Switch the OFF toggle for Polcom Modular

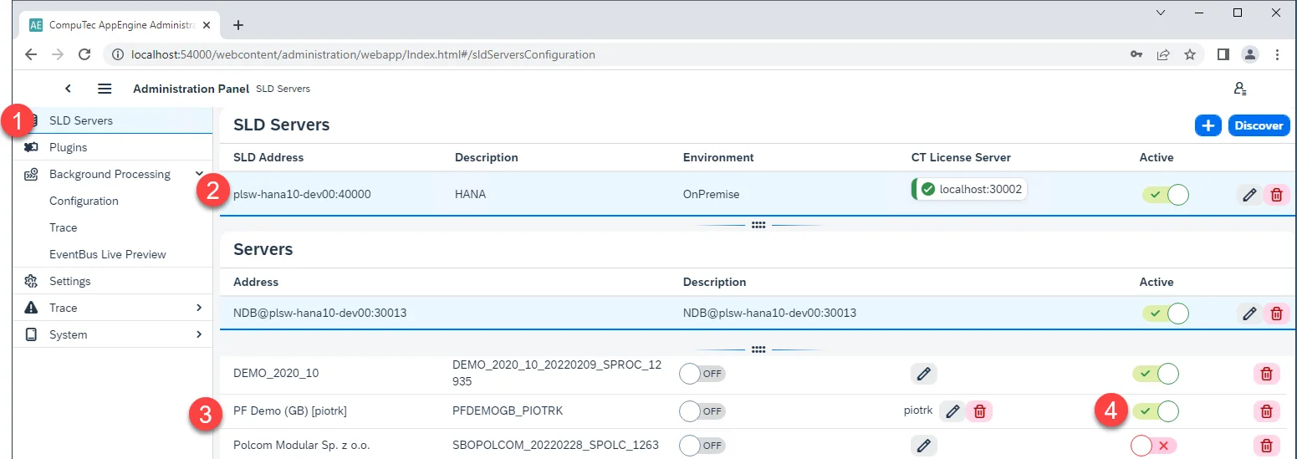(x=702, y=446)
